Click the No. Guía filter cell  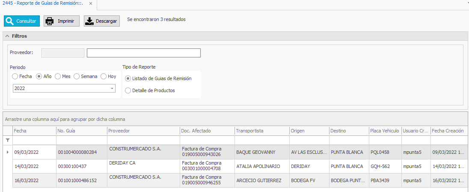[x=81, y=140]
